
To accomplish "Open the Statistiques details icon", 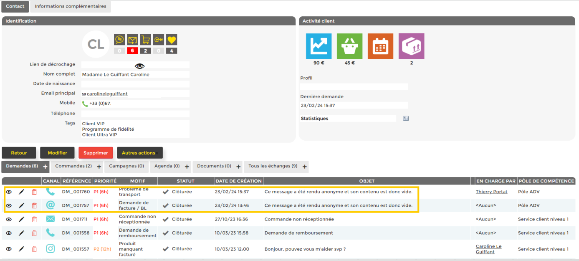I will pos(405,119).
